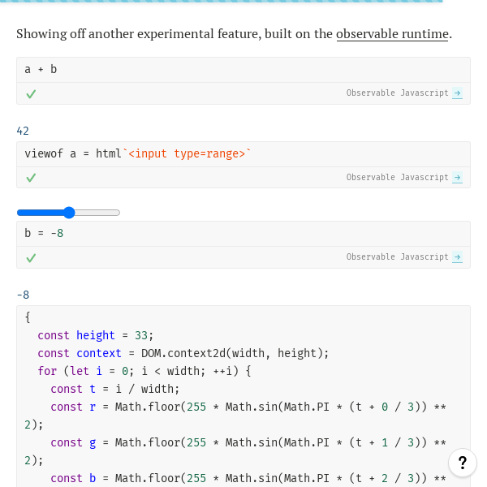Click into the 'viewof a = html' code cell
The width and height of the screenshot is (487, 487).
coord(325,154)
